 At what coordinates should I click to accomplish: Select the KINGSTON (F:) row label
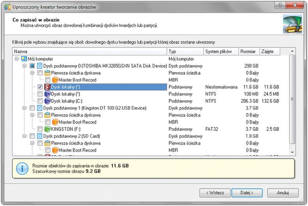pyautogui.click(x=66, y=129)
